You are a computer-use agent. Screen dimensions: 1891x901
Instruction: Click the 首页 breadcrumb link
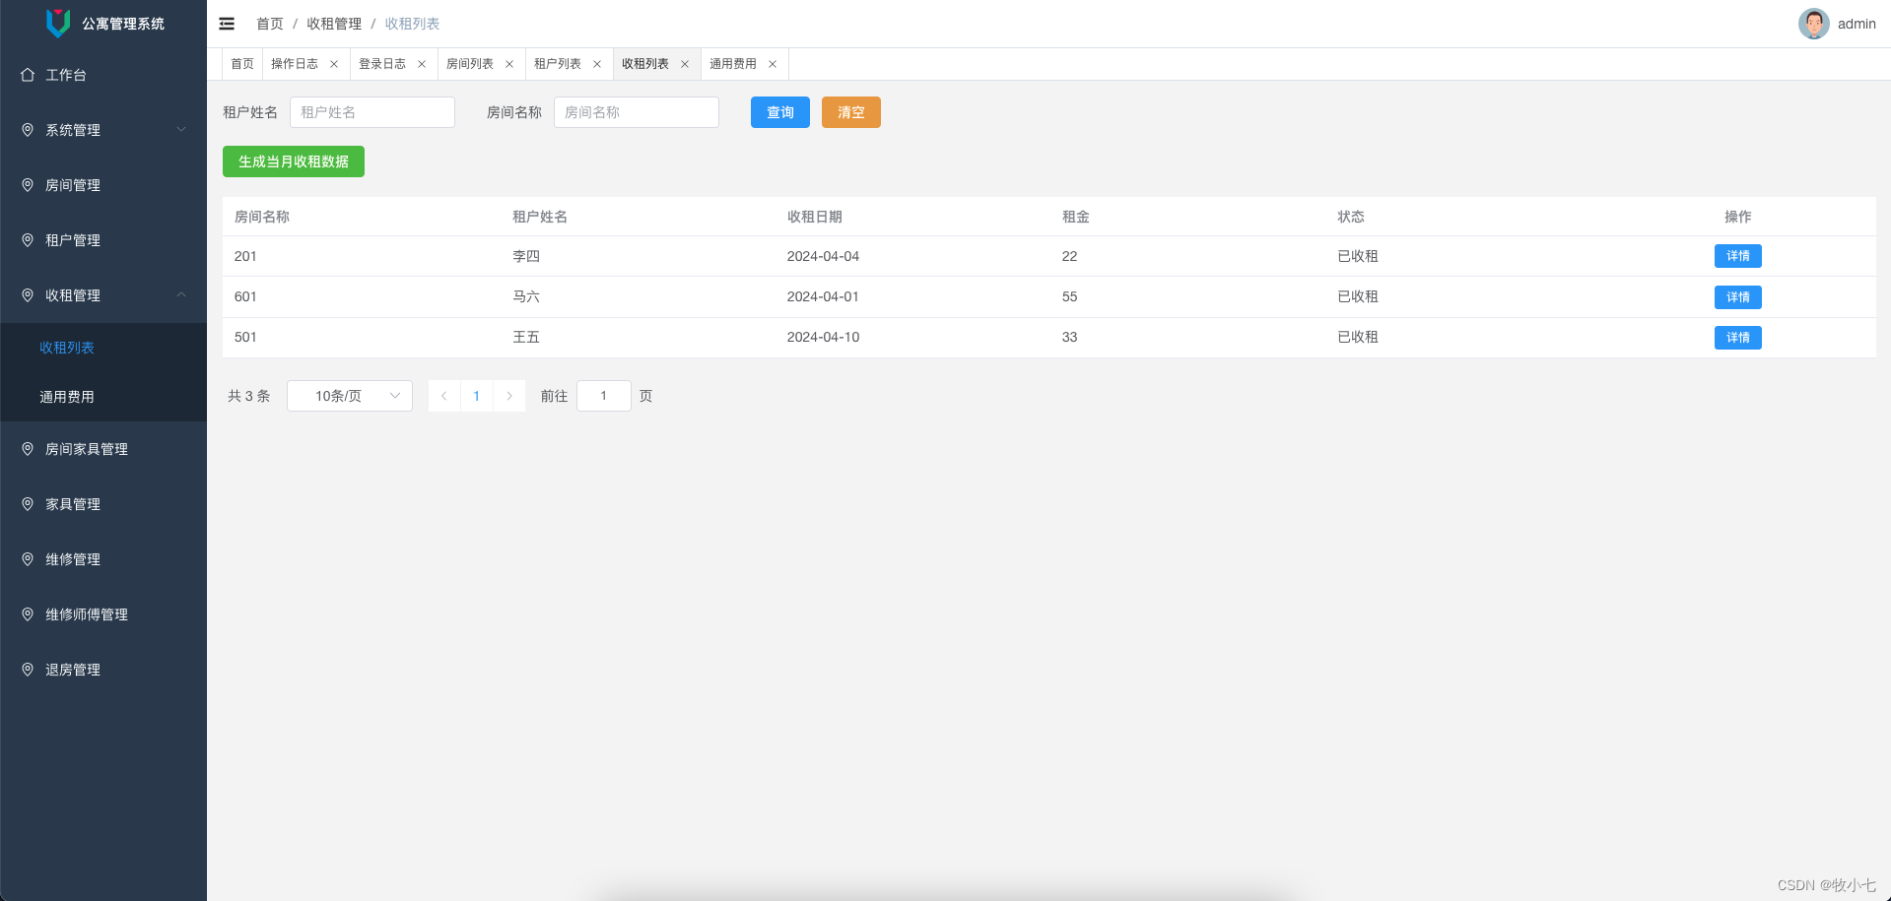coord(270,24)
